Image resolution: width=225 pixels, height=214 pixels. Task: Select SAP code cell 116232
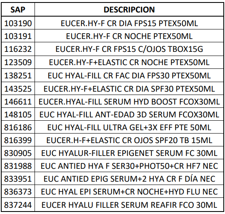pyautogui.click(x=18, y=49)
